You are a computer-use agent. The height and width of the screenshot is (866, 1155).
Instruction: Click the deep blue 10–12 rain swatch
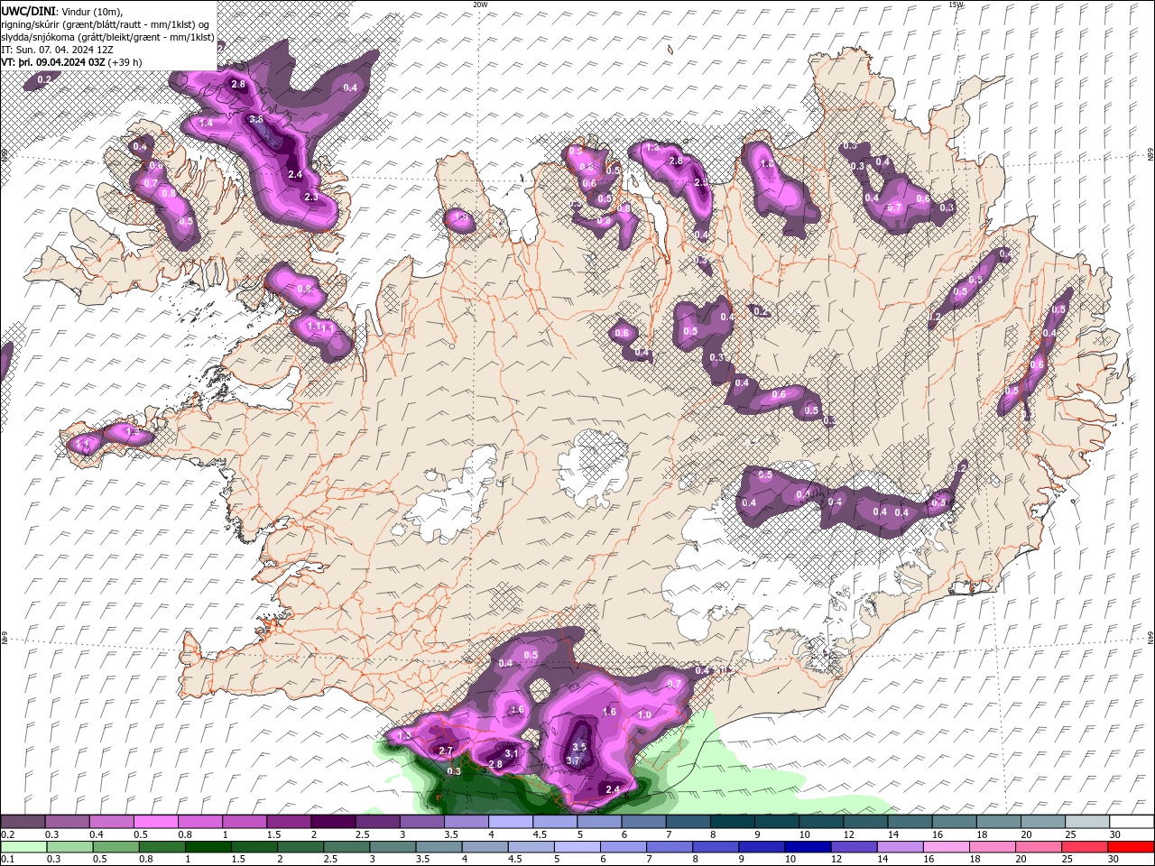click(x=809, y=847)
